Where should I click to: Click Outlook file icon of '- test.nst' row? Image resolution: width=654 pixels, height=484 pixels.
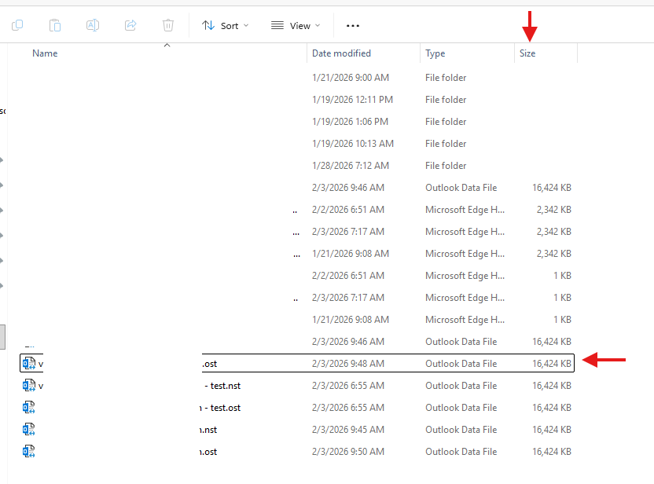[29, 386]
